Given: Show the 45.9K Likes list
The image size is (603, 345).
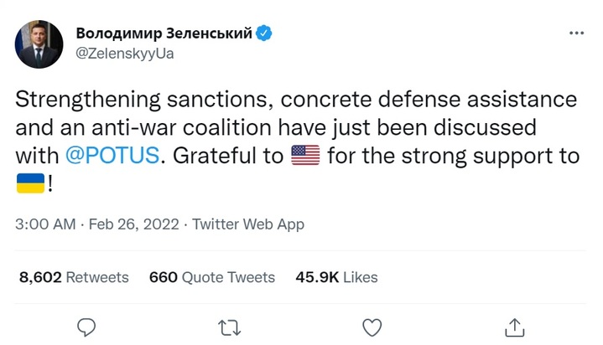Looking at the screenshot, I should click(336, 277).
